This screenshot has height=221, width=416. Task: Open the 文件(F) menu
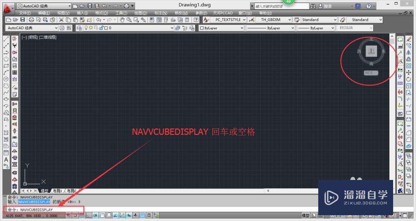coord(25,13)
